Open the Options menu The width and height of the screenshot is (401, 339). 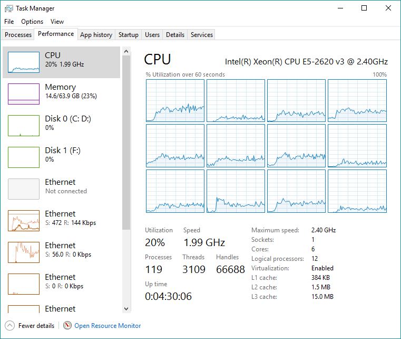point(32,22)
